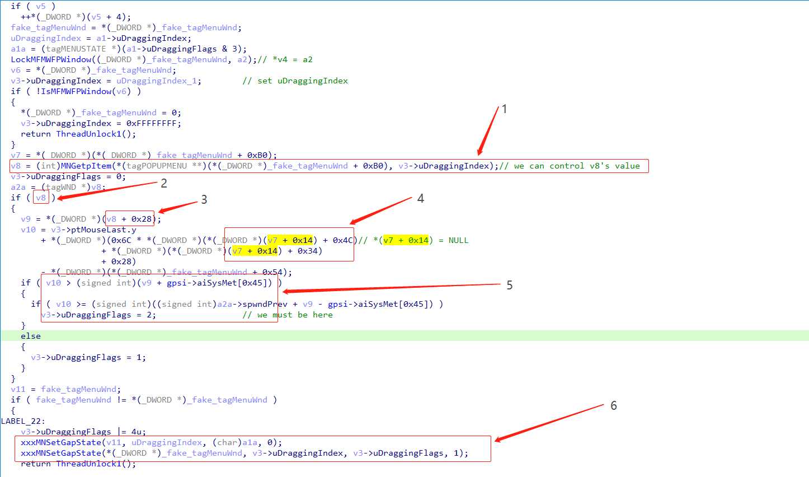809x477 pixels.
Task: Select the 0x54 offset constant
Action: pos(272,272)
